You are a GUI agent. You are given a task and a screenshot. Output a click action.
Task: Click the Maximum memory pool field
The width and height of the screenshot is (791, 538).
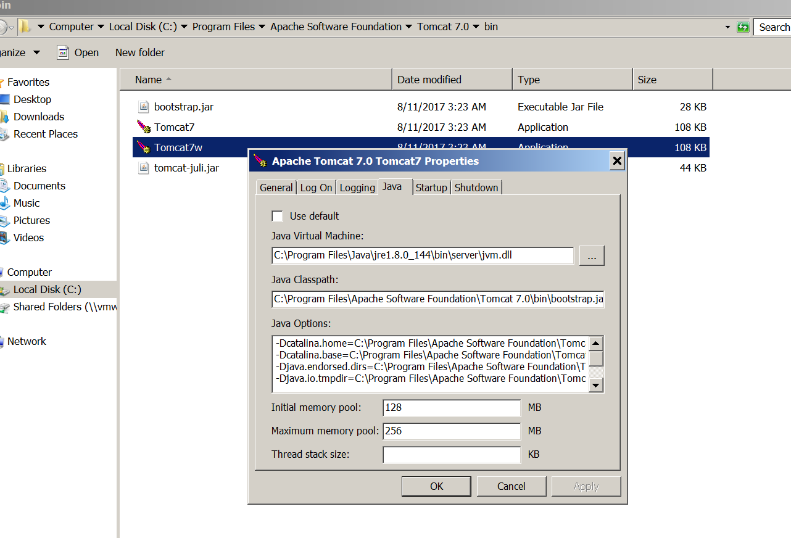coord(452,431)
